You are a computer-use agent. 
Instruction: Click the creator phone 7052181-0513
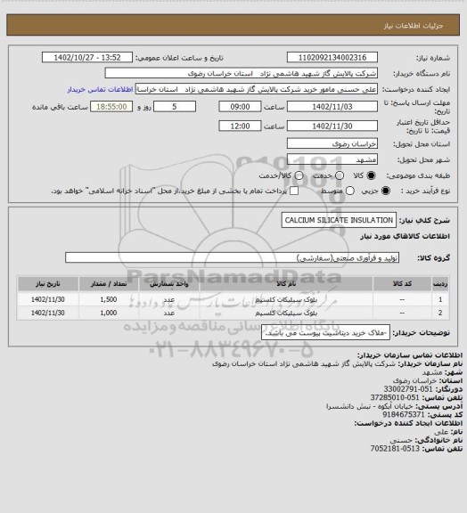pyautogui.click(x=395, y=449)
